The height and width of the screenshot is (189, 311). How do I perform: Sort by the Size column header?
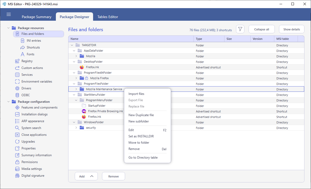pyautogui.click(x=237, y=39)
